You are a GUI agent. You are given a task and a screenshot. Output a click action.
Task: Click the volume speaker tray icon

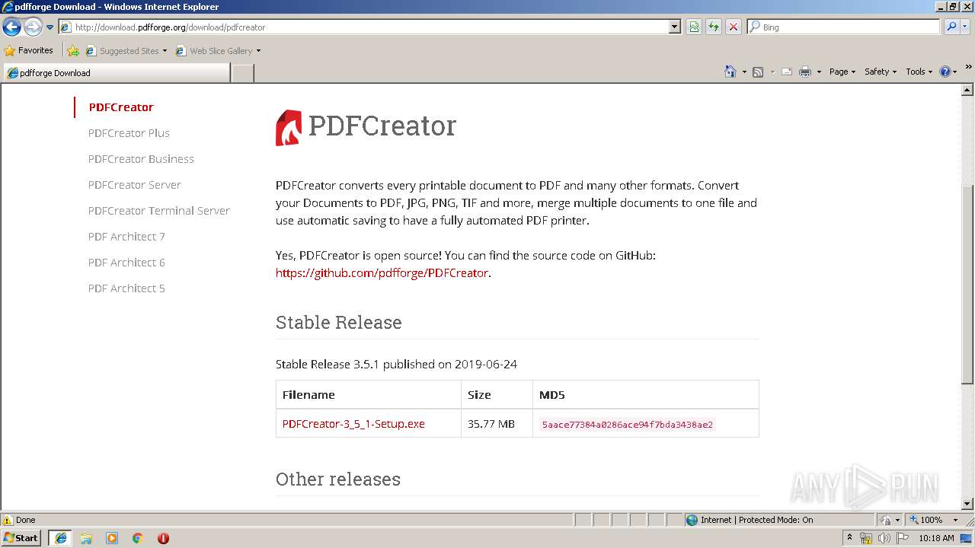coord(884,538)
